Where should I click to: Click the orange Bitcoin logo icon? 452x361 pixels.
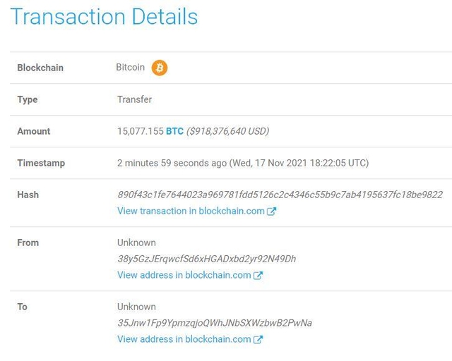(x=160, y=68)
